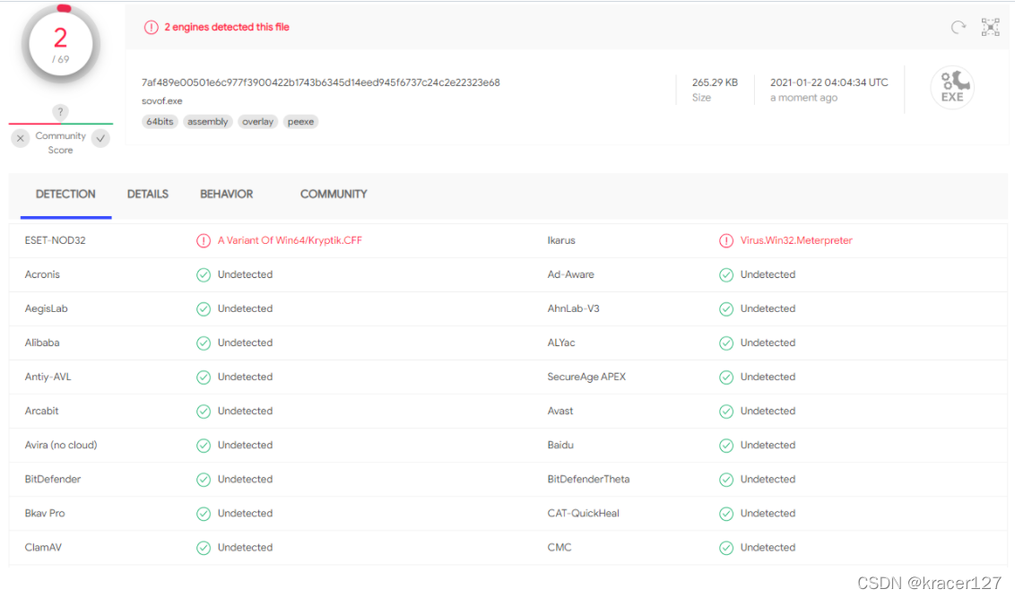Click red exclamation icon beside Ikarus result

click(726, 239)
